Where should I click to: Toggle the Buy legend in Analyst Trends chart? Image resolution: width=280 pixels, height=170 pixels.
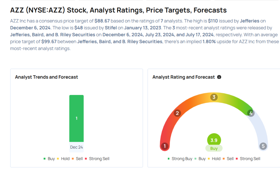(49, 159)
